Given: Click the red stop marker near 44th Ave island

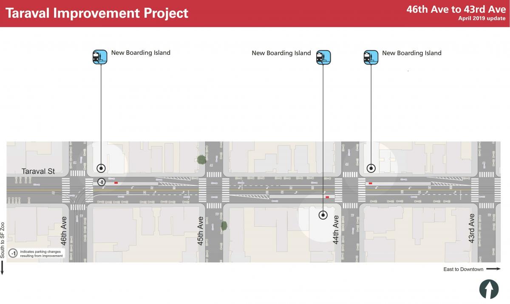Looking at the screenshot, I should (x=328, y=197).
